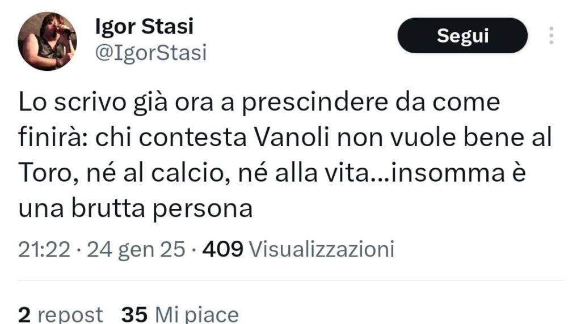Screen dimensions: 581x324
Task: Click the Segui follow button
Action: 462,36
